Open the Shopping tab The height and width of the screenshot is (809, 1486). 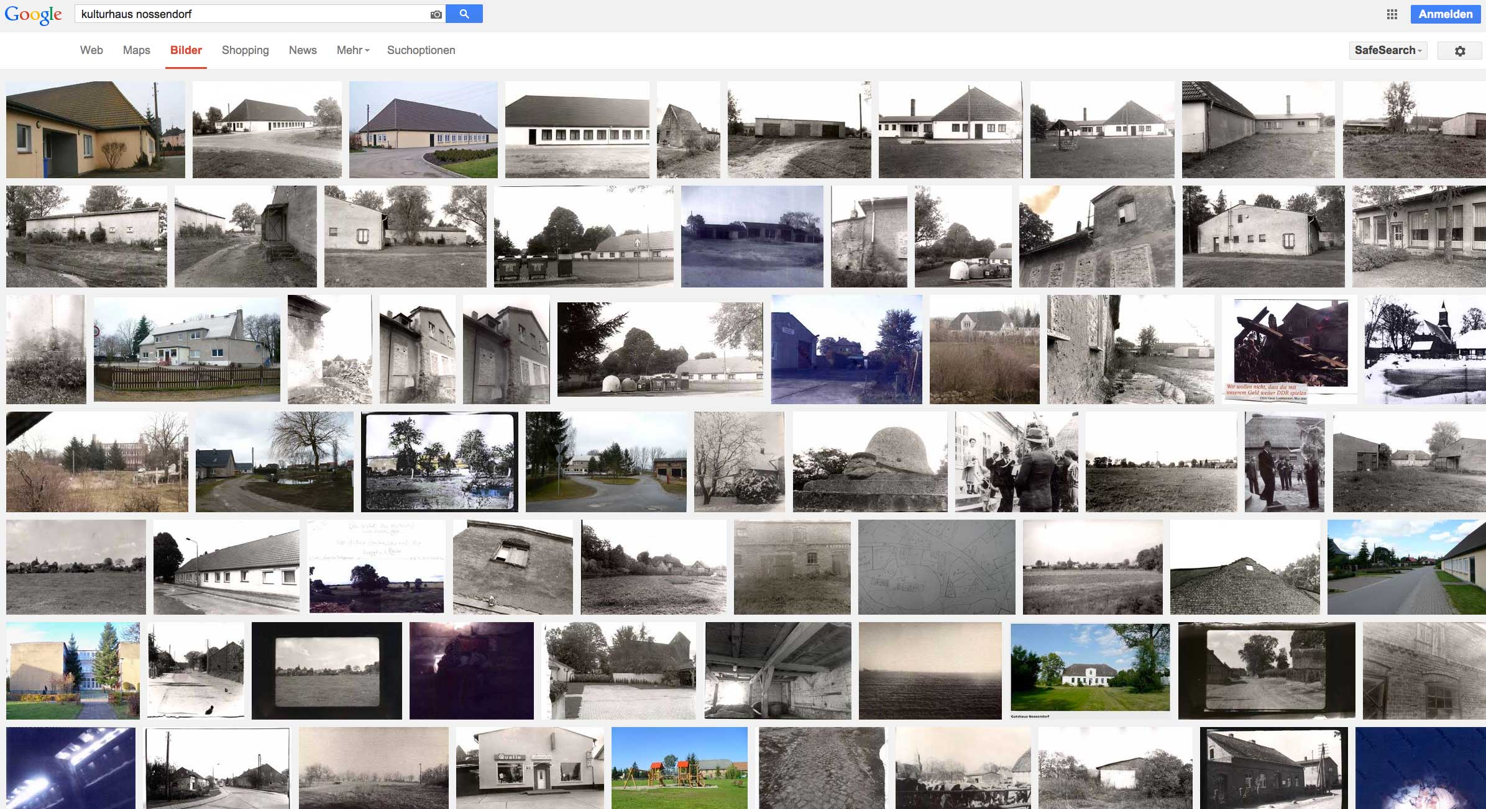(x=245, y=50)
